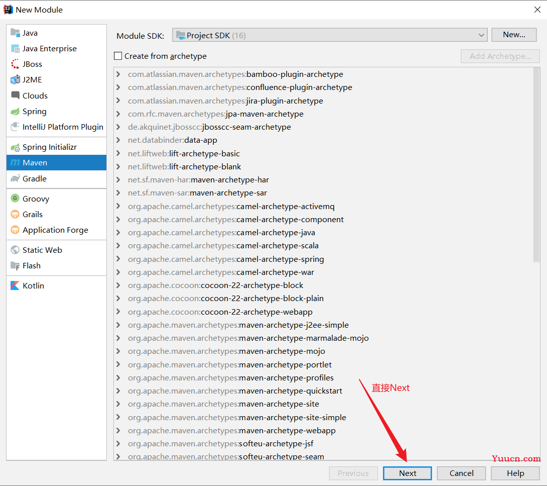547x486 pixels.
Task: Click the J2ME icon
Action: point(15,80)
